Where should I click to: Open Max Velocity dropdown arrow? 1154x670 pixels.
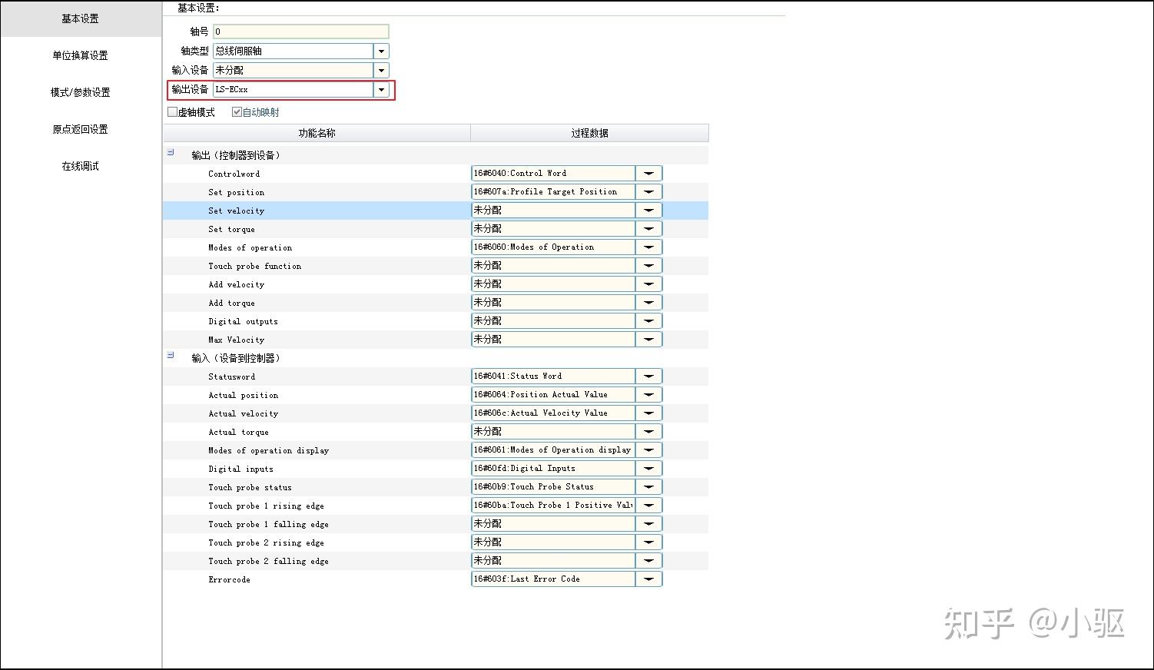coord(648,340)
